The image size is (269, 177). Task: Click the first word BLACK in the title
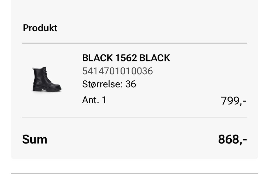(97, 58)
